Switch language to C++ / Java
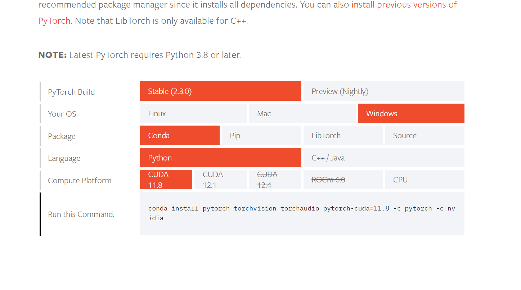This screenshot has height=290, width=521. (384, 158)
